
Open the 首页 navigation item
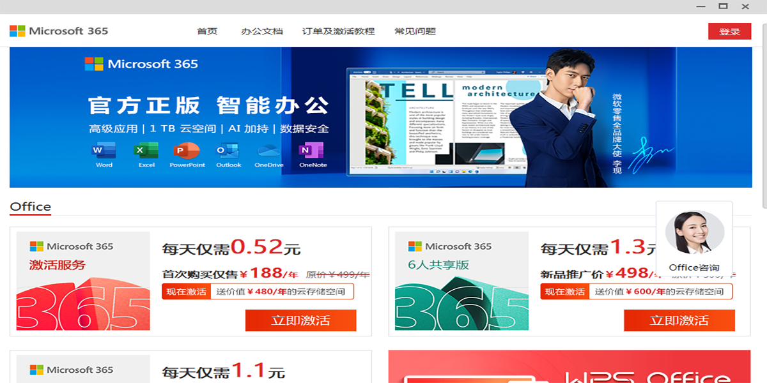207,31
